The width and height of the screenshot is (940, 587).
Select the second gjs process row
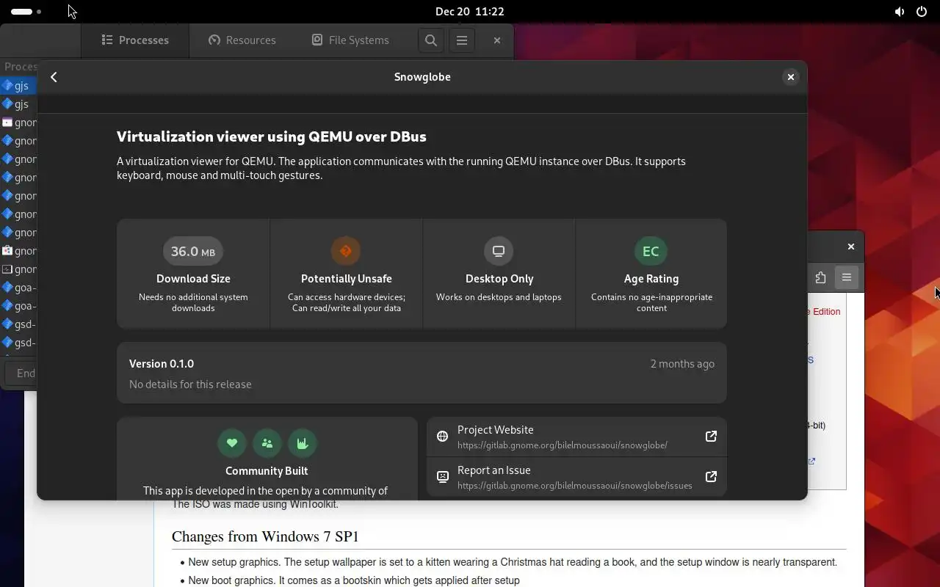click(x=18, y=104)
